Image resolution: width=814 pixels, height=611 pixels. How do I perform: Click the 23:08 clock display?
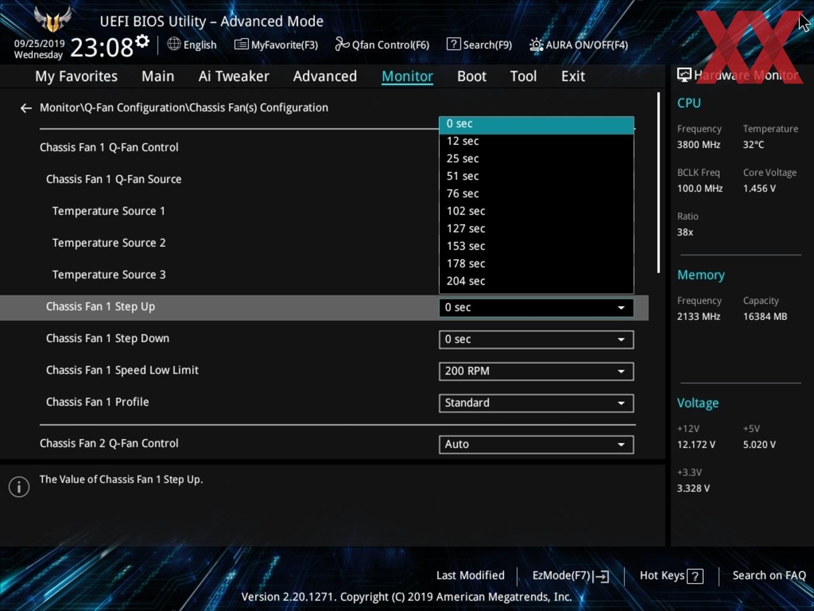pos(102,47)
